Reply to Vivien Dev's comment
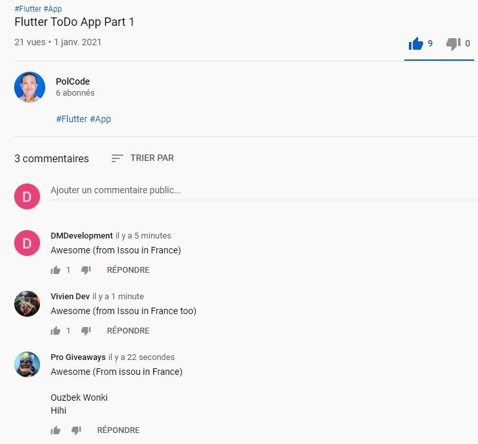Screen dimensions: 478x444 coord(128,330)
